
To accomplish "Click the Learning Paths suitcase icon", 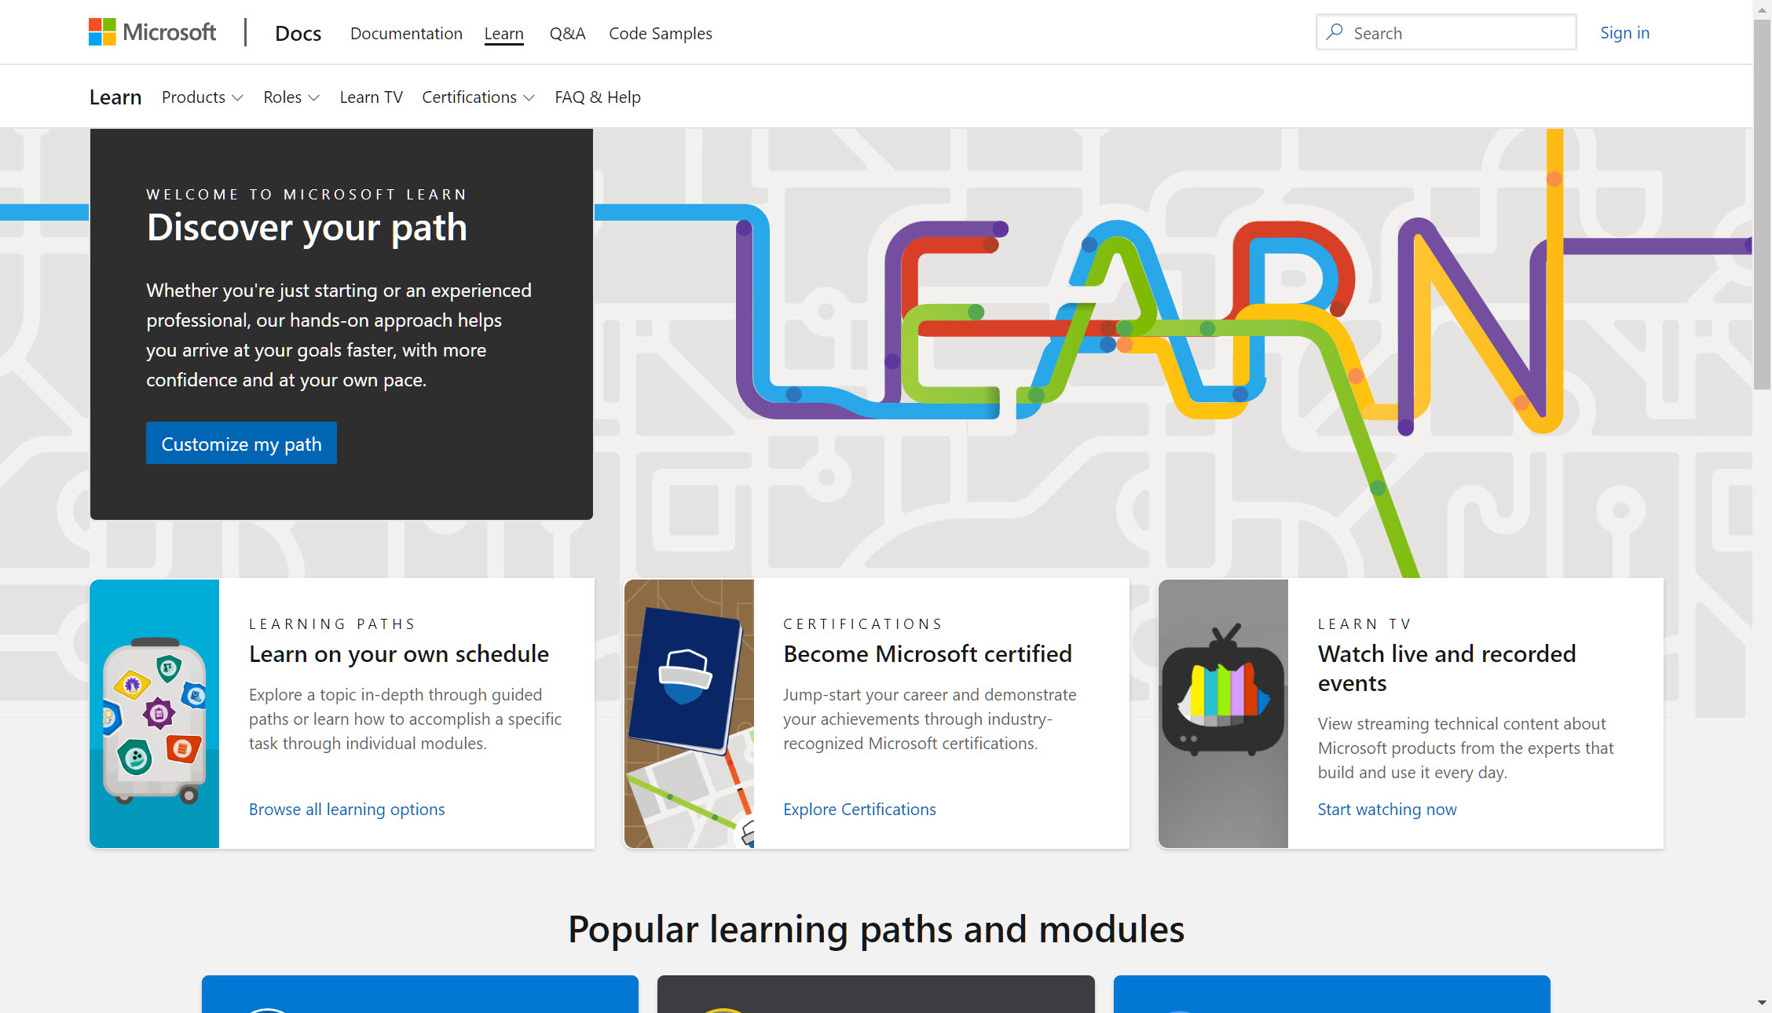I will click(x=155, y=714).
